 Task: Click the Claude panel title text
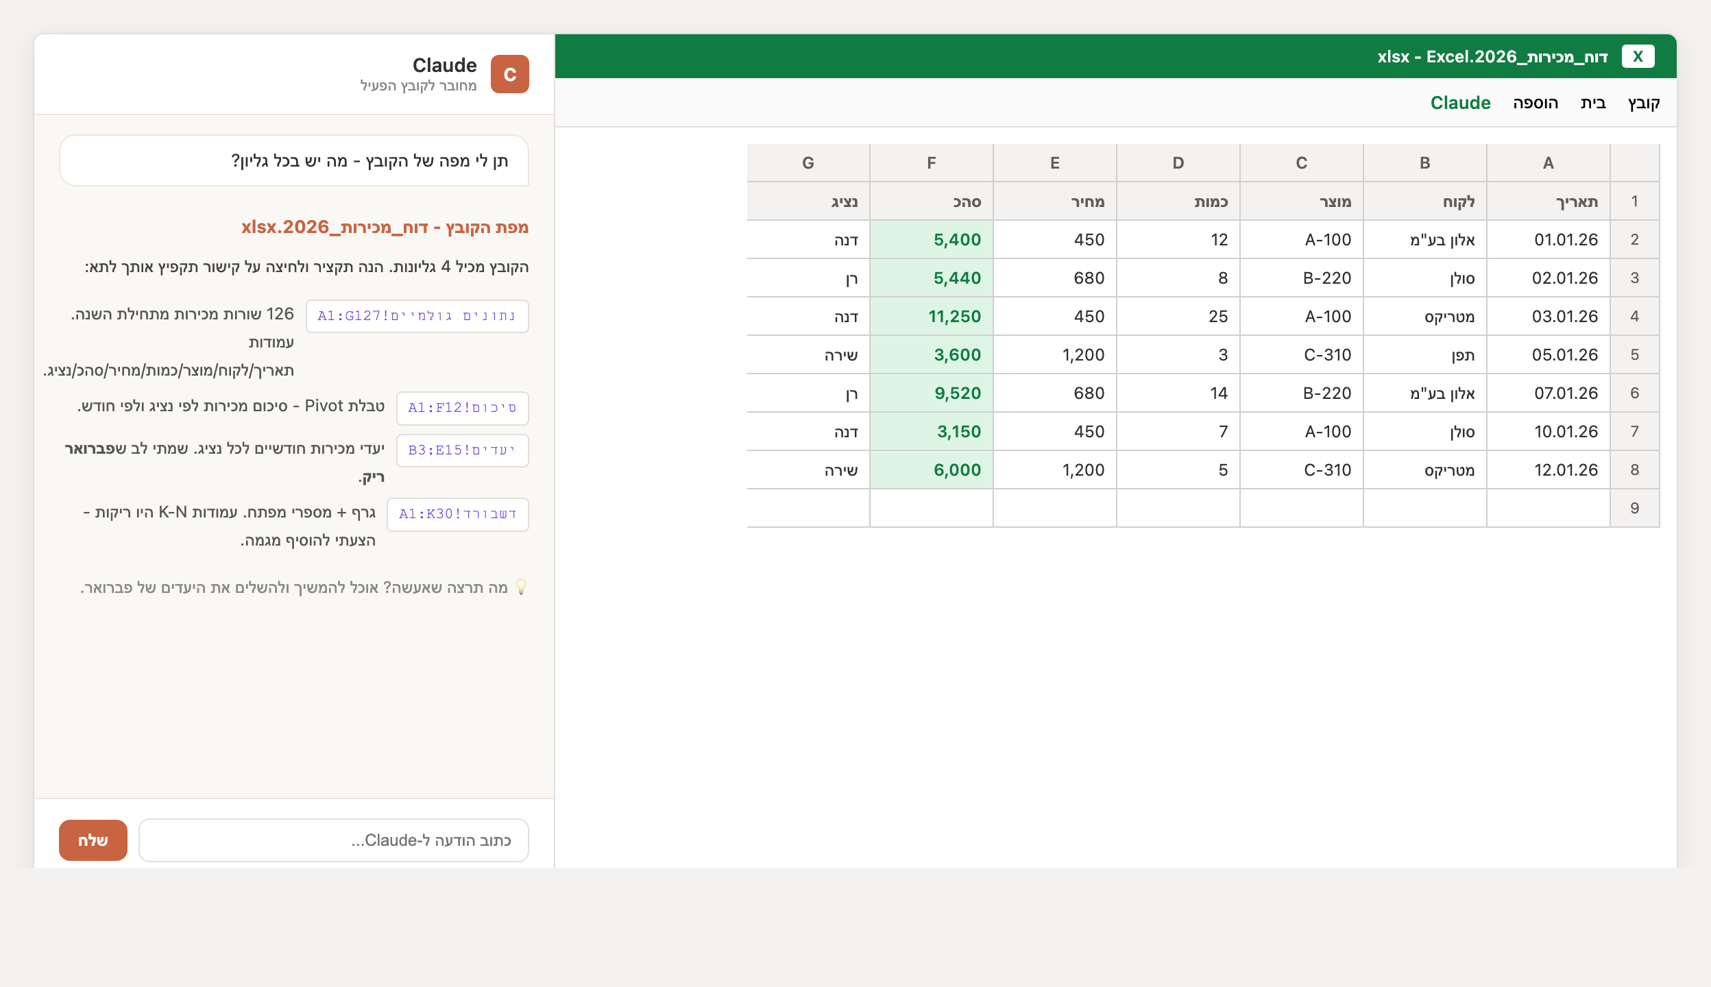point(444,65)
